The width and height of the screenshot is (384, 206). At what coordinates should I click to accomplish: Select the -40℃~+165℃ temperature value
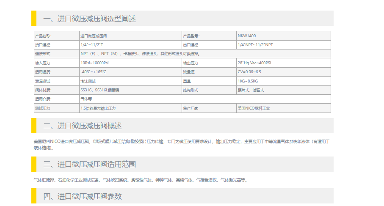coord(93,72)
